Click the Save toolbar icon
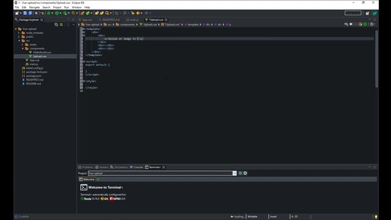 [25, 13]
